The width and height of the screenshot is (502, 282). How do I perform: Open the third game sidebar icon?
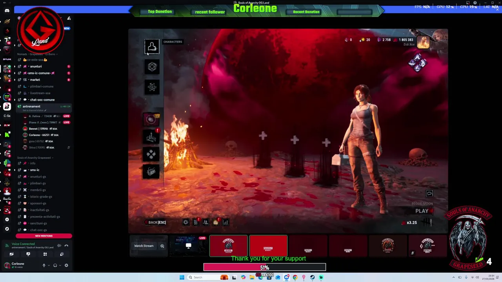point(152,87)
